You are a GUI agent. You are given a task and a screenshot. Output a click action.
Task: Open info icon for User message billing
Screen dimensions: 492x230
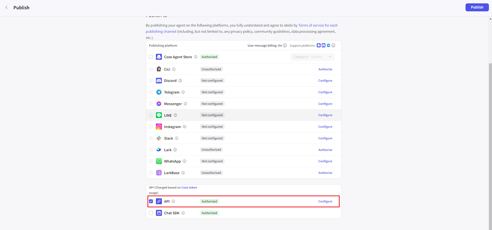(x=285, y=45)
